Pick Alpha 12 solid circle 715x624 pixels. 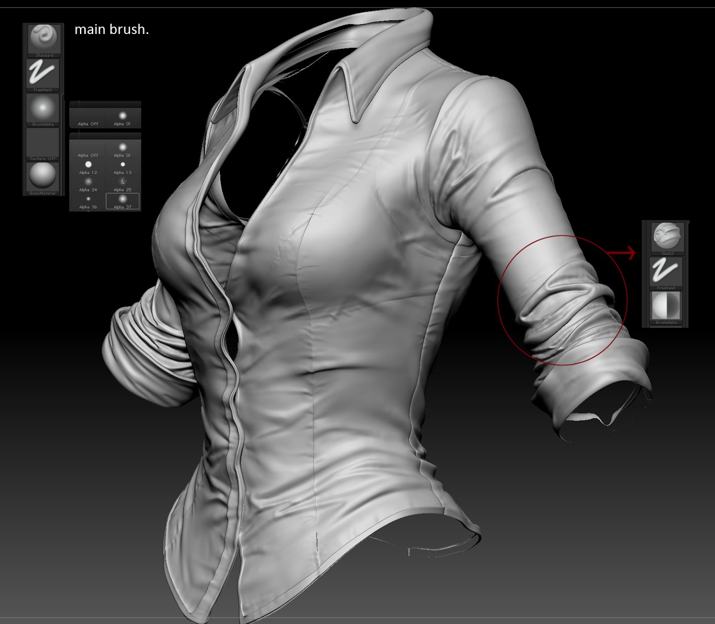coord(88,167)
